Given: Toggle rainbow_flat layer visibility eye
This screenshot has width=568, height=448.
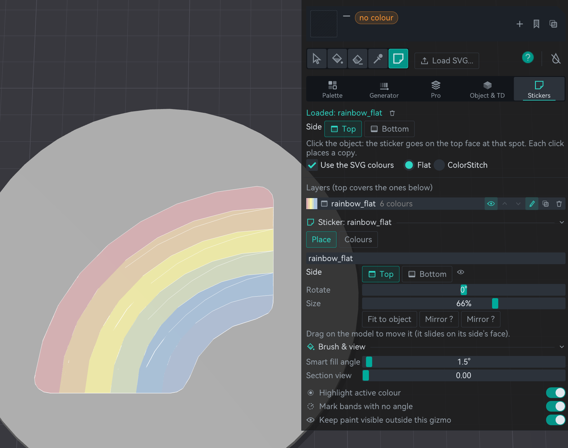Looking at the screenshot, I should [491, 204].
